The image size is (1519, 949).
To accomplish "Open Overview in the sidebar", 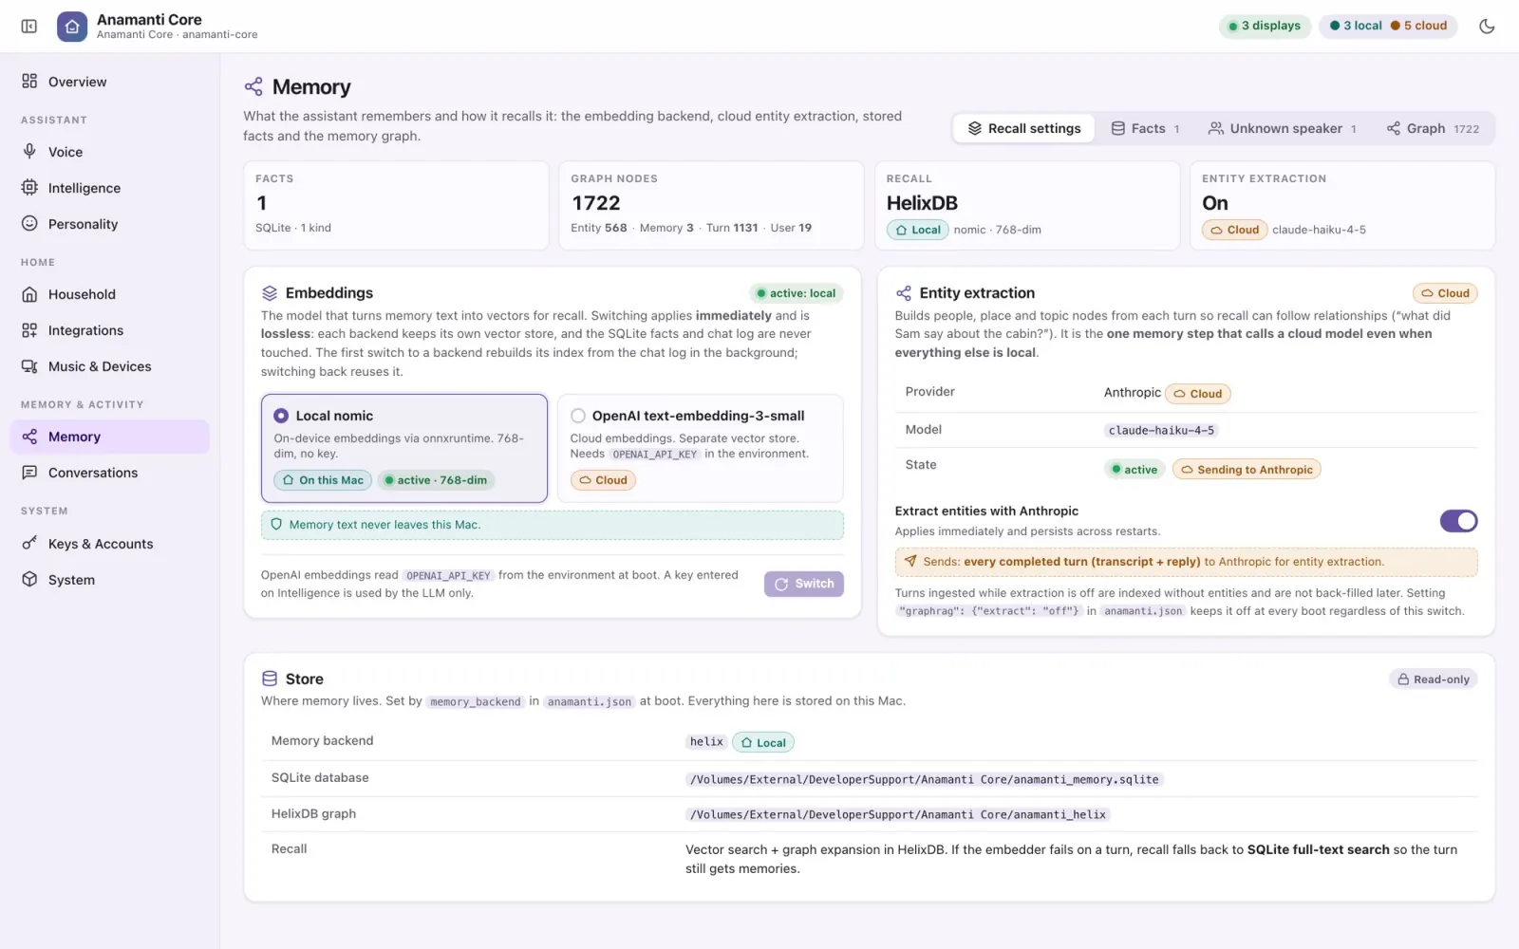I will tap(110, 82).
